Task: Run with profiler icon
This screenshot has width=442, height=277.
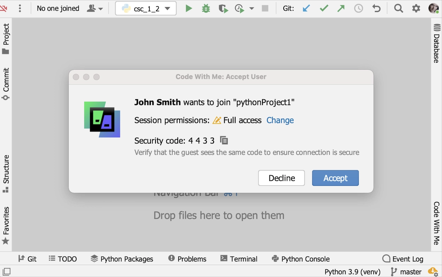Action: [240, 8]
